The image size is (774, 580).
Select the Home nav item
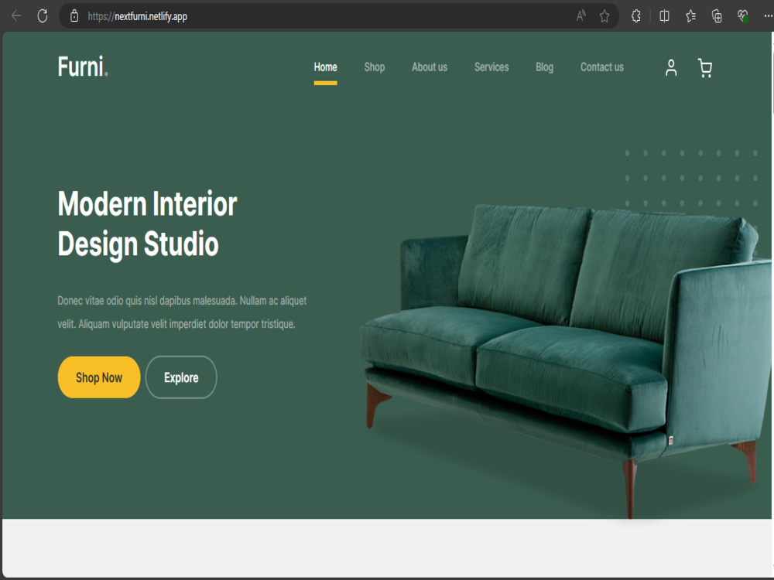(325, 67)
